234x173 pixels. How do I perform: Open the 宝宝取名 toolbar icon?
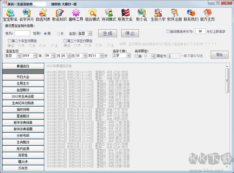tap(10, 15)
